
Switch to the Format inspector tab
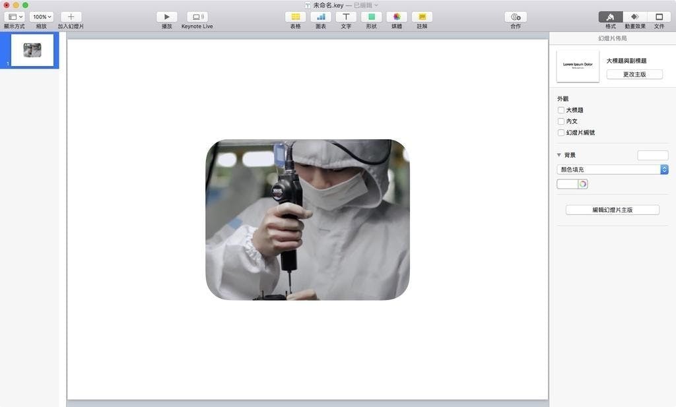coord(611,16)
